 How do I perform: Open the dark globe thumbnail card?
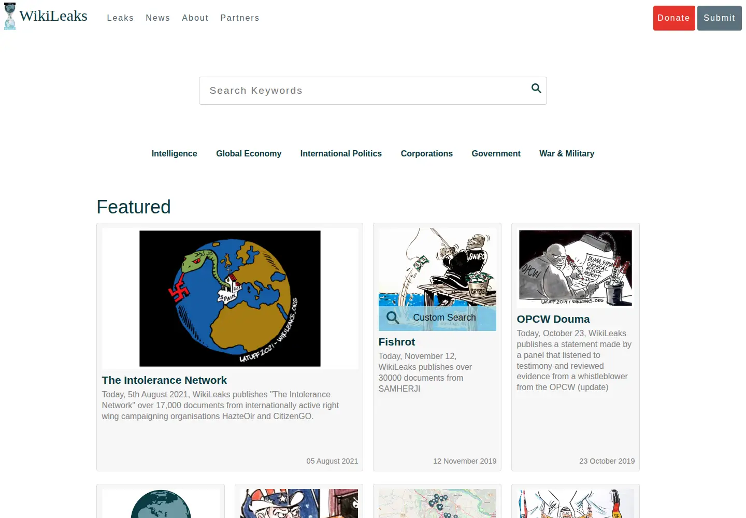pos(161,503)
